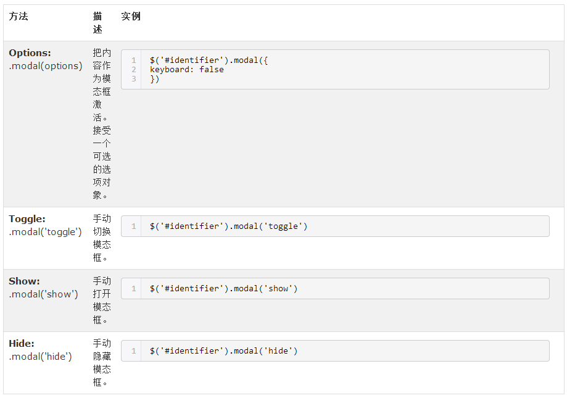Click the Toggle: method name
Image resolution: width=567 pixels, height=398 pixels.
[27, 219]
